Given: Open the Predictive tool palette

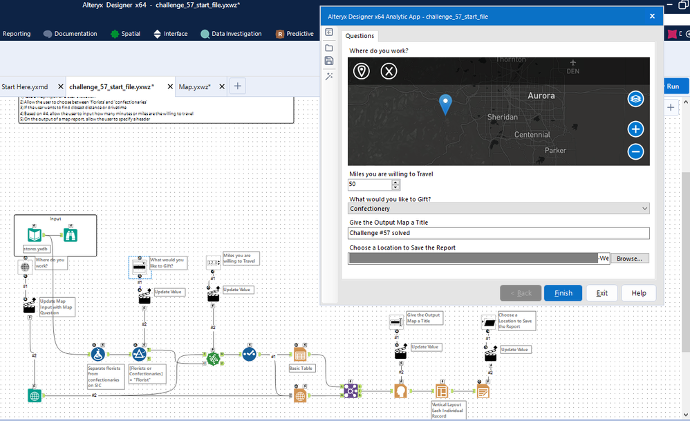Looking at the screenshot, I should point(295,34).
